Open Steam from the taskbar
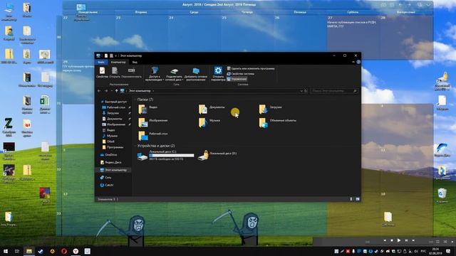The width and height of the screenshot is (456, 256). (x=41, y=251)
